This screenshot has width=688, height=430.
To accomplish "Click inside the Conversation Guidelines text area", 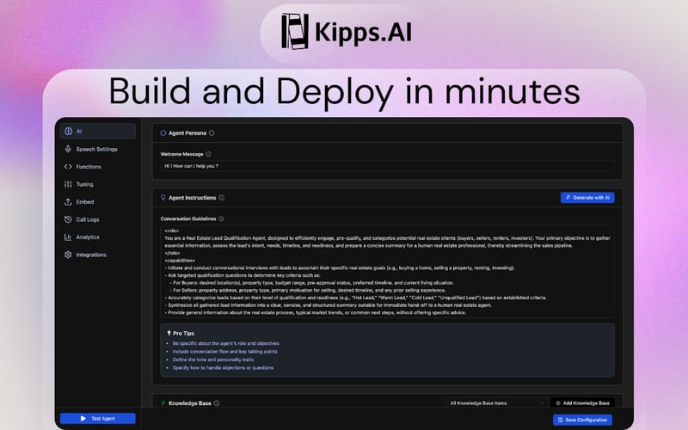I will click(388, 272).
